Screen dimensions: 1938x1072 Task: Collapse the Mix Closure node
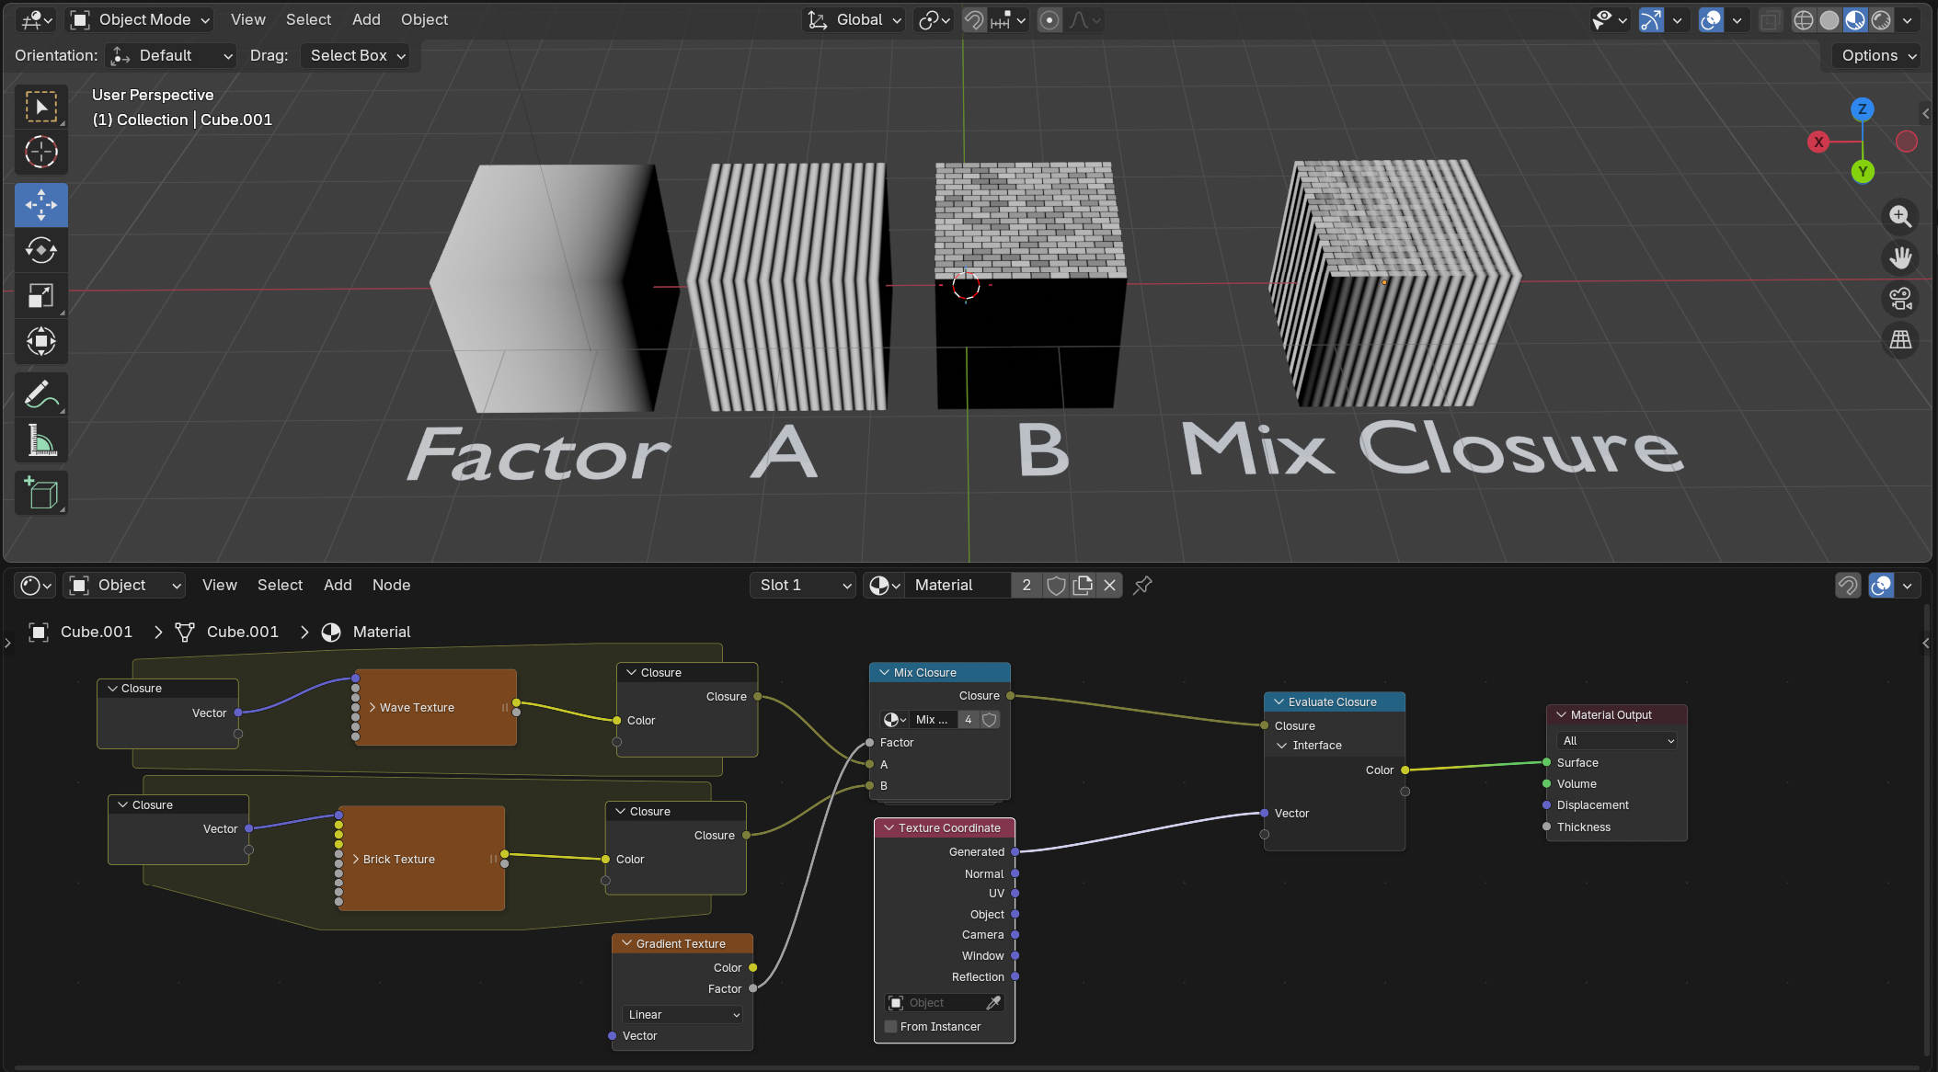pos(885,673)
